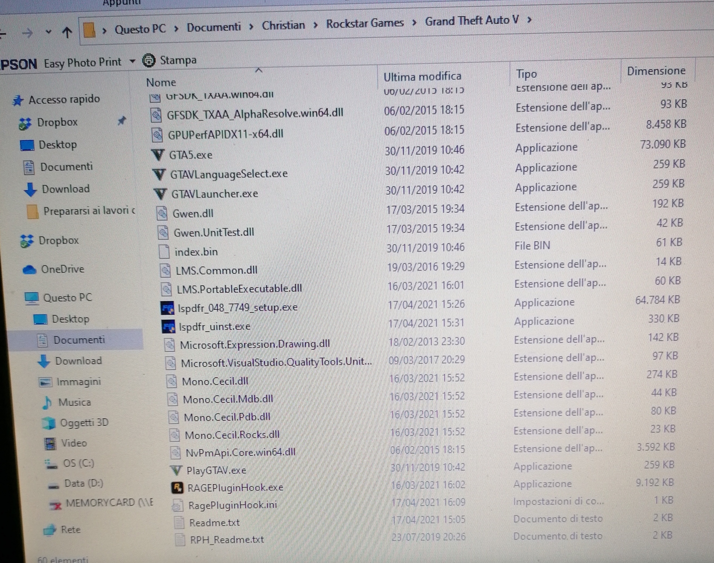Open the EPSON Easy Photo Print dropdown arrow

tap(133, 61)
